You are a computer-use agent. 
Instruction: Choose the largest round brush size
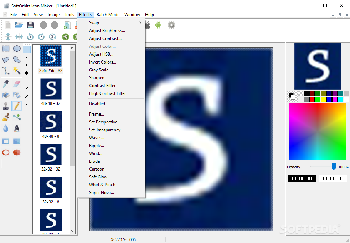pyautogui.click(x=27, y=73)
